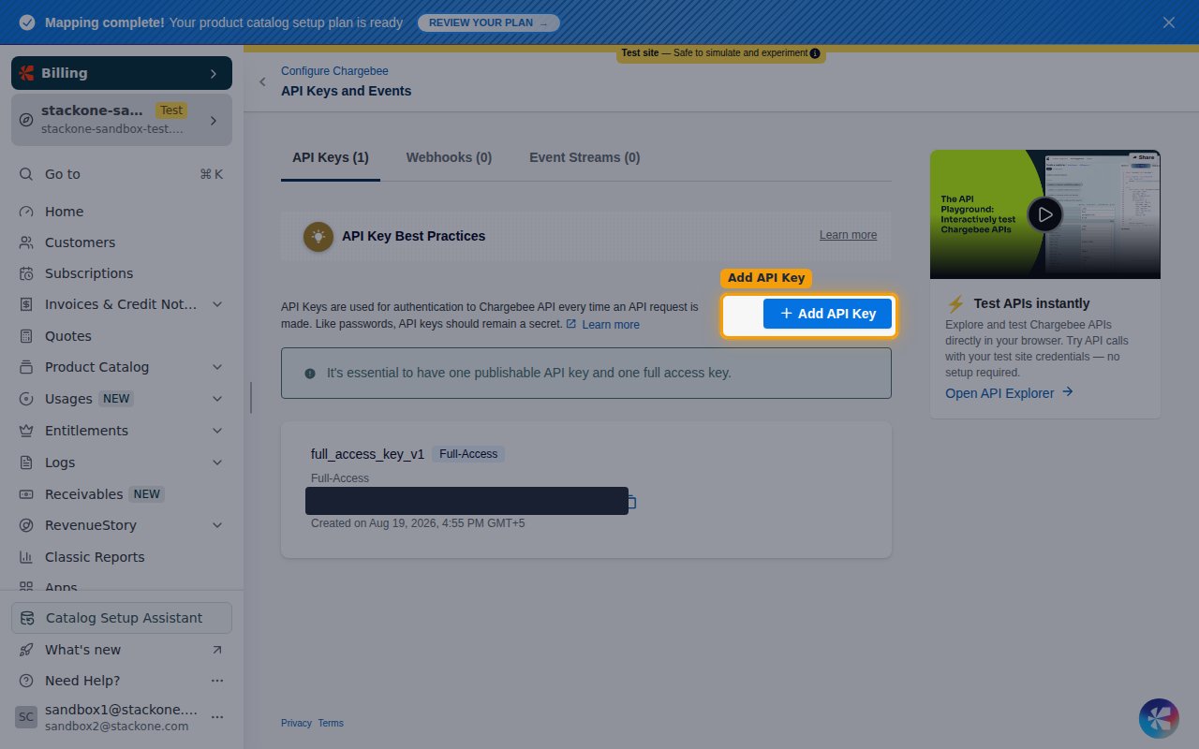Open the Terms link
The image size is (1199, 749).
(x=331, y=723)
